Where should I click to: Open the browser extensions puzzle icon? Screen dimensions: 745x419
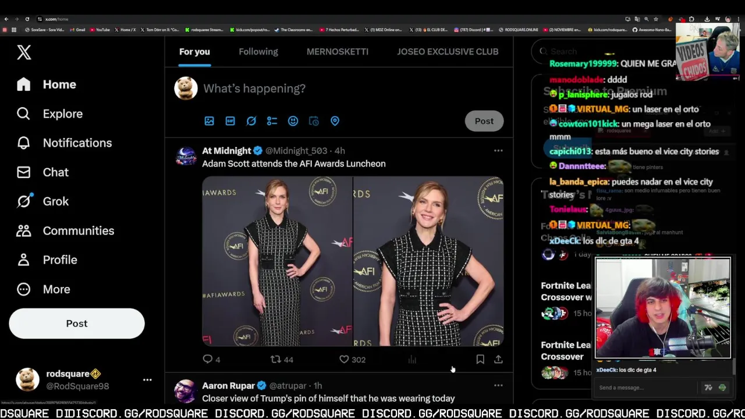691,19
